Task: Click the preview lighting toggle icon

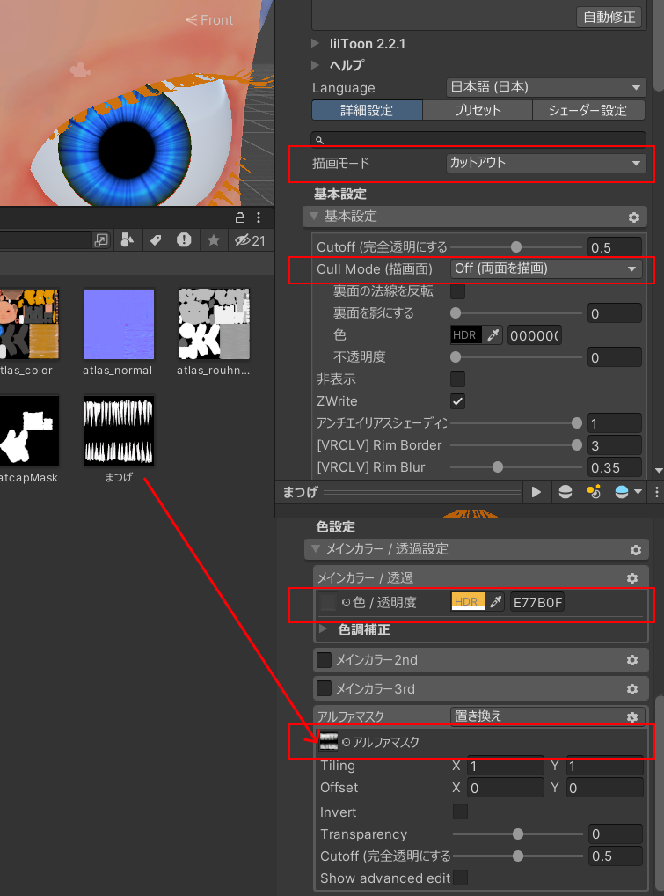Action: point(594,493)
